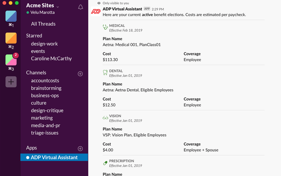Click the MEDICAL section heading

tap(117, 26)
